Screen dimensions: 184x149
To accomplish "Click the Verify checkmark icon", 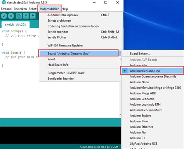I will pos(4,16).
